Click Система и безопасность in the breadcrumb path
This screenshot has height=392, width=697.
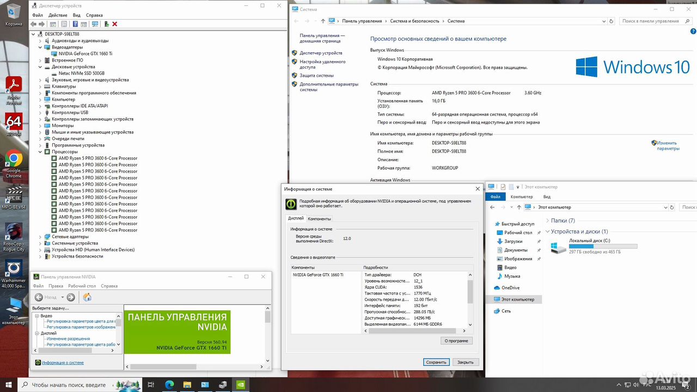point(414,21)
